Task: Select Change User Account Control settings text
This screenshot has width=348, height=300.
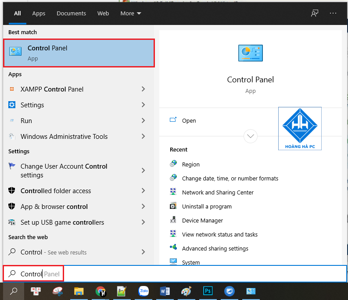Action: [x=64, y=171]
